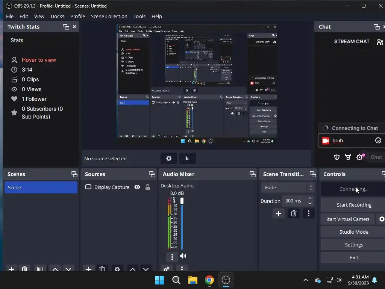Open Audio Mixer toolbar three-dot menu
The image size is (385, 289).
click(182, 268)
